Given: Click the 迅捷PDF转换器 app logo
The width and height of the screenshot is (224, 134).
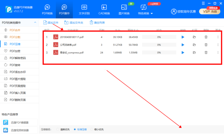Looking at the screenshot, I should 9,9.
